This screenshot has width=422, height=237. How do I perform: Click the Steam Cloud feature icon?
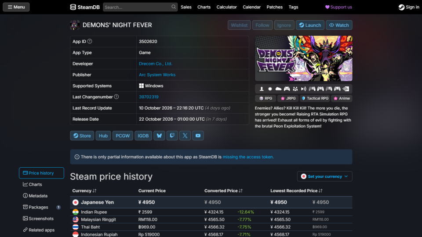(278, 89)
